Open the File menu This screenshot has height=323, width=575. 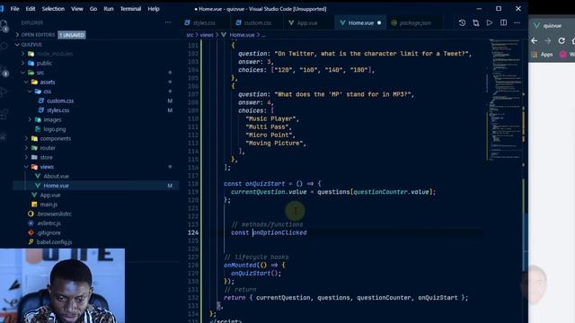pyautogui.click(x=14, y=9)
